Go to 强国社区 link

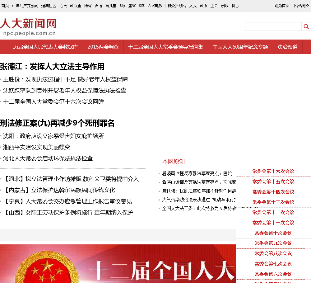click(49, 6)
